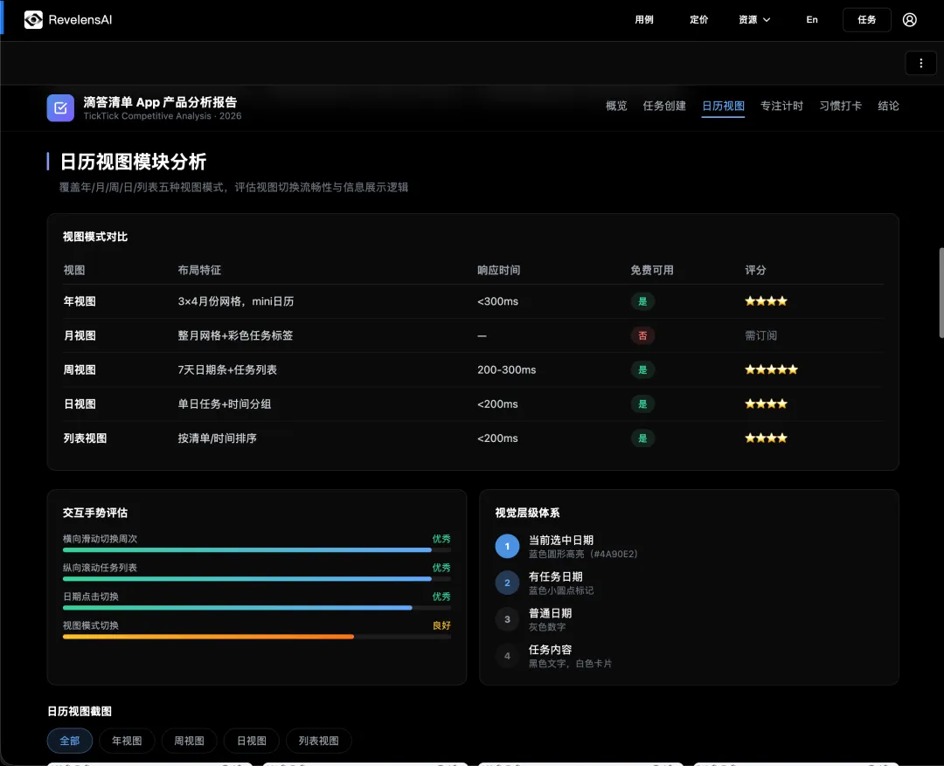
Task: Click the 7天日期条+任务列表 cell
Action: 227,370
